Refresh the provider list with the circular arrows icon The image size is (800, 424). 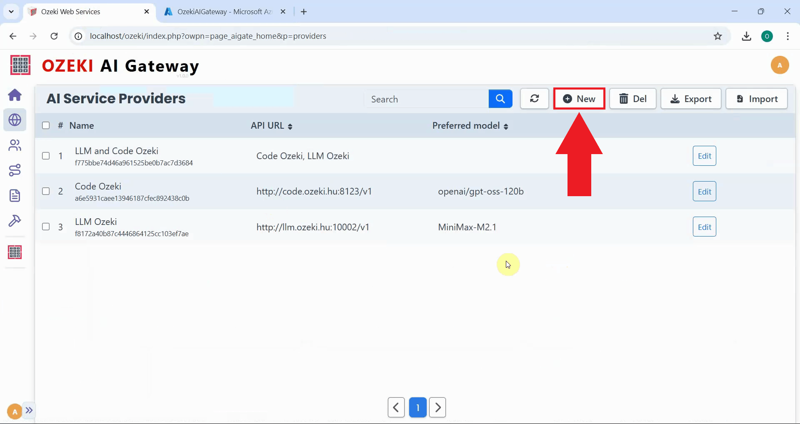pyautogui.click(x=535, y=99)
